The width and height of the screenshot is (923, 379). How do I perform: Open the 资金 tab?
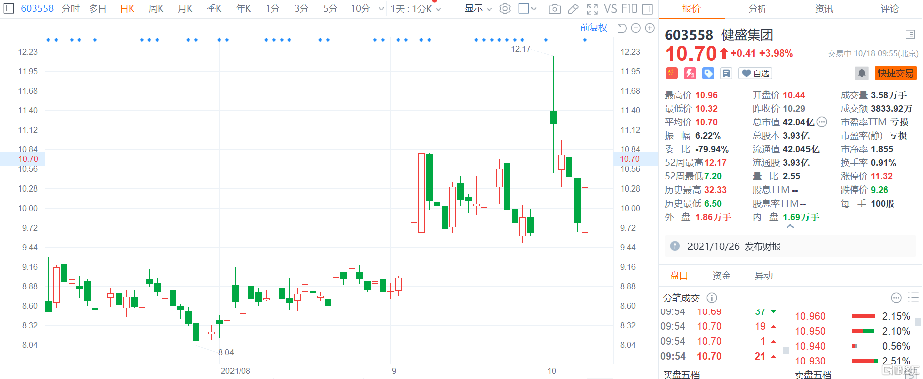click(x=722, y=276)
